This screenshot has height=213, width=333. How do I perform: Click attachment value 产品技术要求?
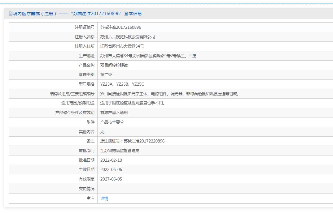point(112,122)
